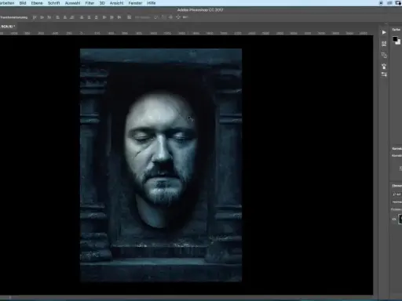Open the Filter menu

pos(90,3)
